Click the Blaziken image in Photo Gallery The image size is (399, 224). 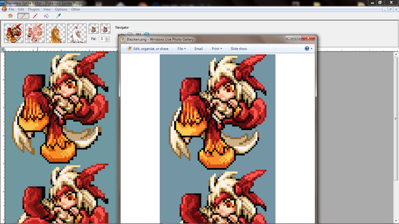[x=218, y=139]
